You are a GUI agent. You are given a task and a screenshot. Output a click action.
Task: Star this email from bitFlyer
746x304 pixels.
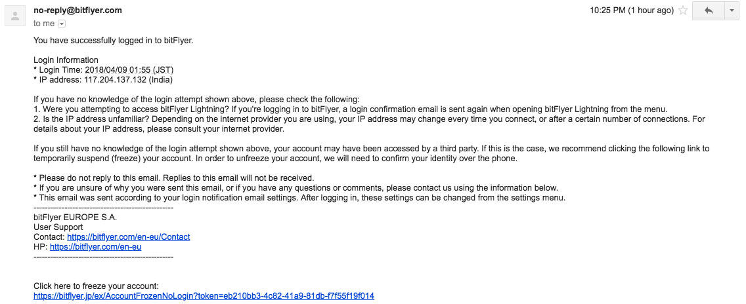(683, 10)
